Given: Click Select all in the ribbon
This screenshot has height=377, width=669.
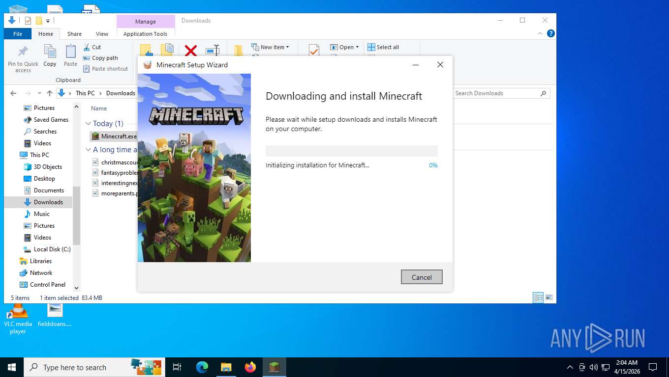Looking at the screenshot, I should point(383,47).
